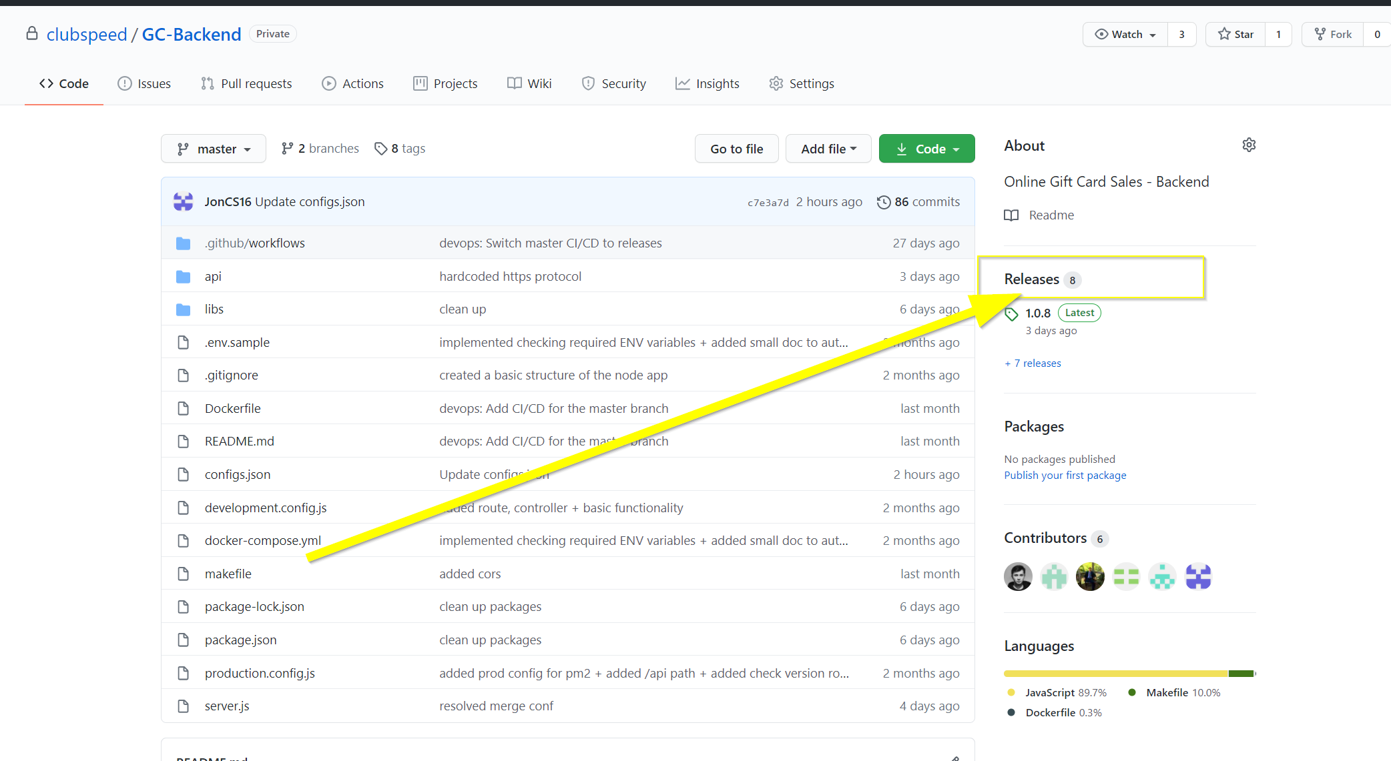Viewport: 1391px width, 761px height.
Task: Open the purple identicon contributor avatar
Action: coord(1198,577)
